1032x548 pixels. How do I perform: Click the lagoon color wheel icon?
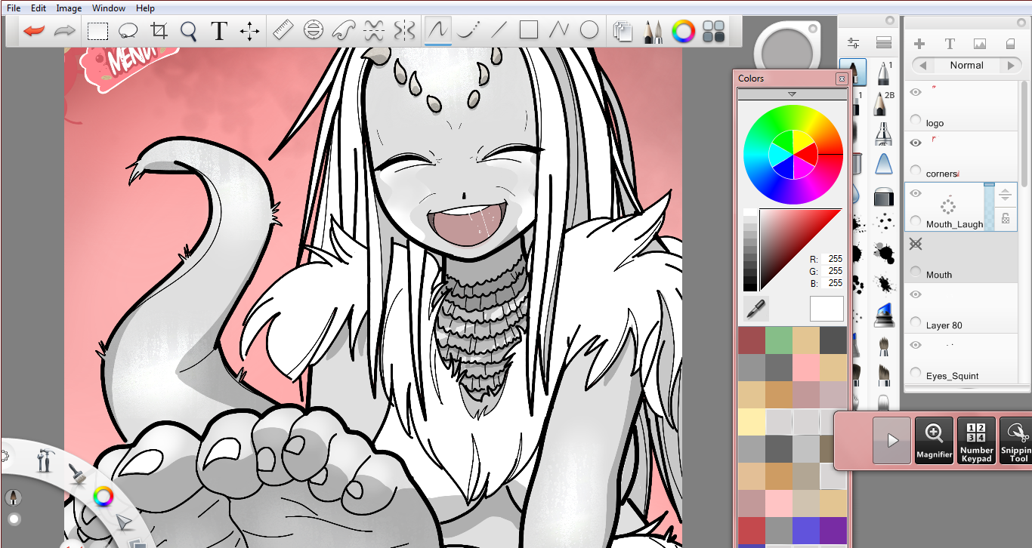coord(103,496)
